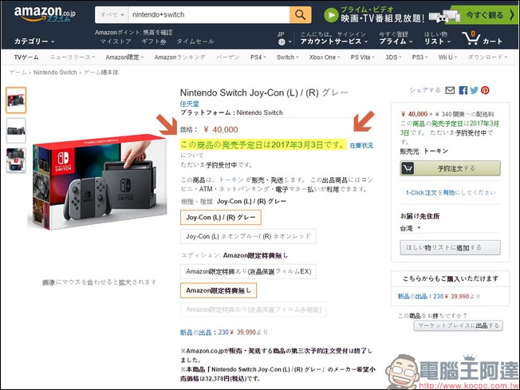
Task: Open the Amazon限定 nav menu
Action: coord(124,57)
